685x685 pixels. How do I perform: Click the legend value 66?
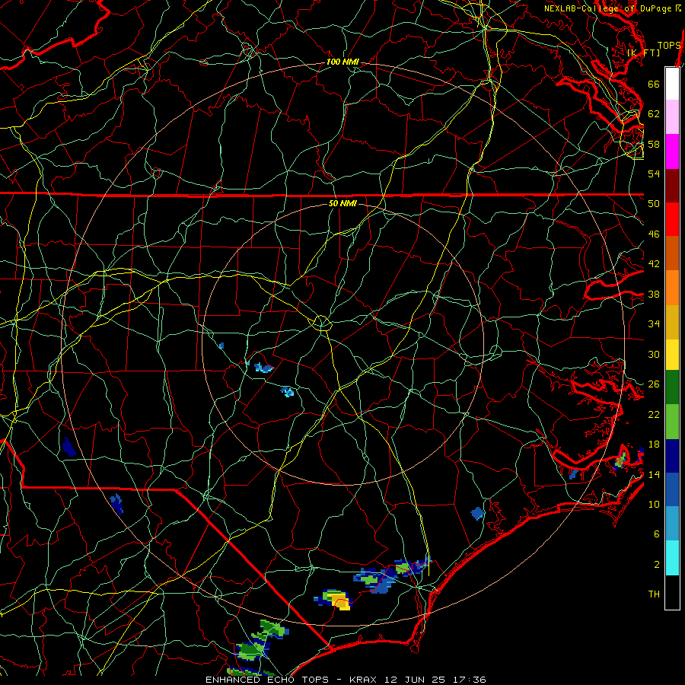click(x=654, y=84)
